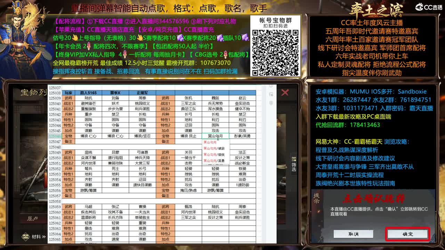Select the cell 重步
The image size is (445, 250).
tap(88, 114)
